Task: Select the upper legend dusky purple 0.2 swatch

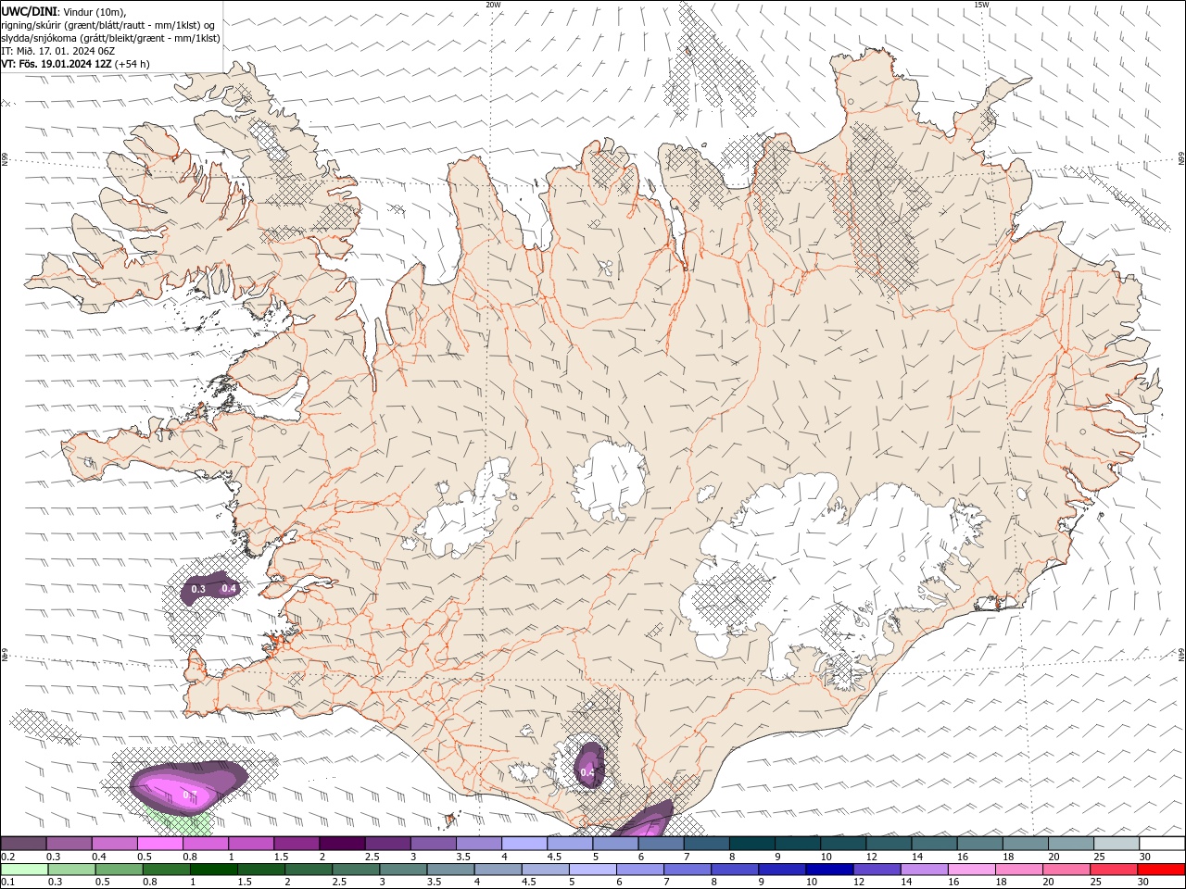Action: (23, 843)
